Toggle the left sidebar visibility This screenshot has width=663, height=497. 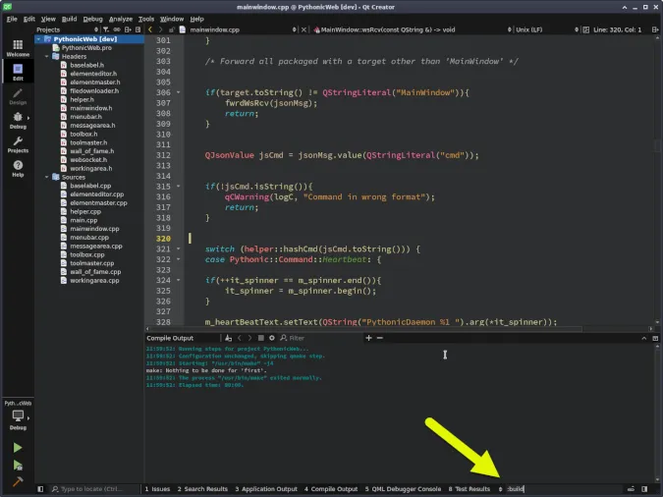pos(40,488)
